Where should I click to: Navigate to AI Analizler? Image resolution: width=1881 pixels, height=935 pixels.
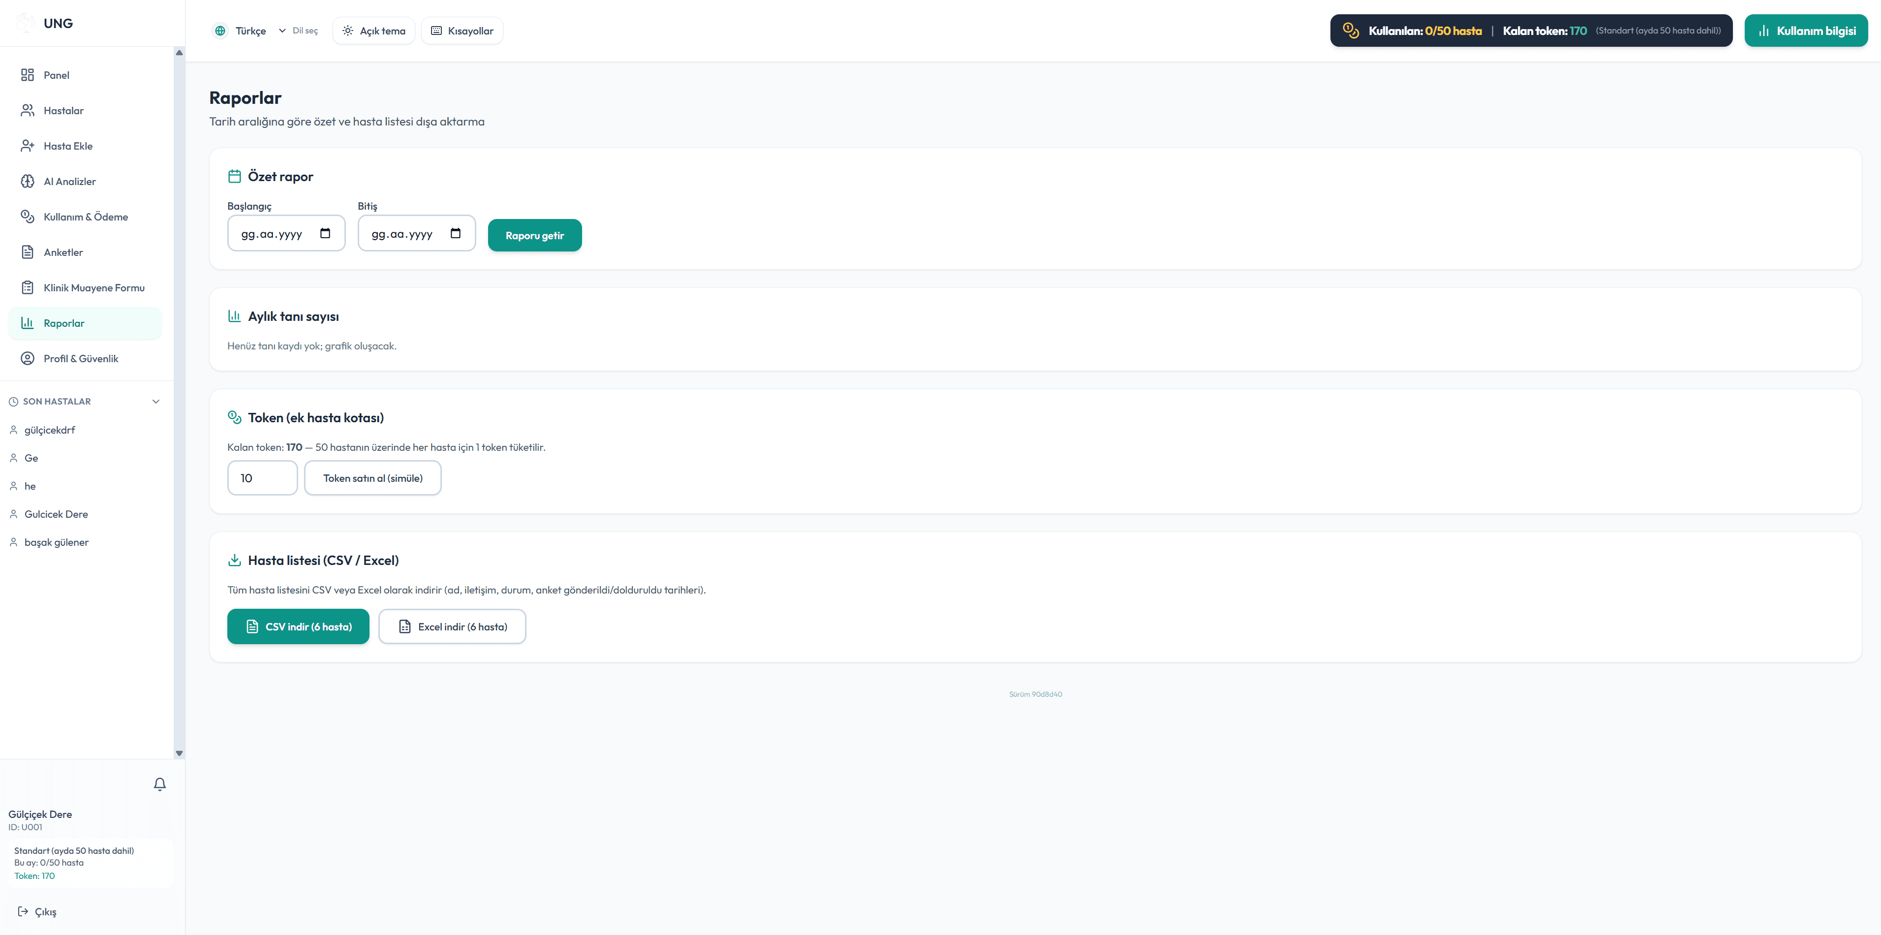point(85,181)
